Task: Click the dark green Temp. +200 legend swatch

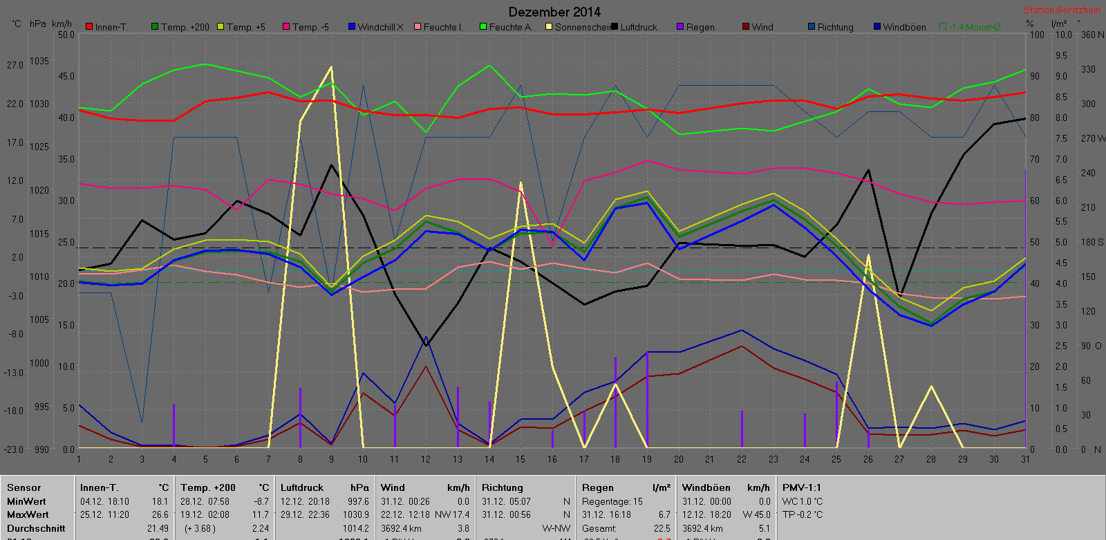Action: tap(155, 27)
